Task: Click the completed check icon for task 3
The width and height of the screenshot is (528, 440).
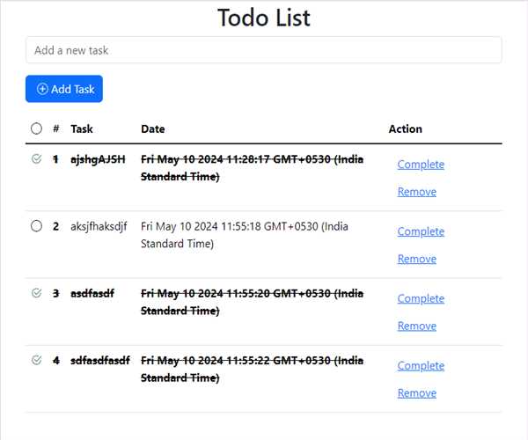Action: pyautogui.click(x=36, y=293)
